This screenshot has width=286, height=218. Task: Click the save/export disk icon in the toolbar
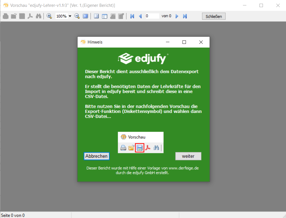pyautogui.click(x=22, y=16)
